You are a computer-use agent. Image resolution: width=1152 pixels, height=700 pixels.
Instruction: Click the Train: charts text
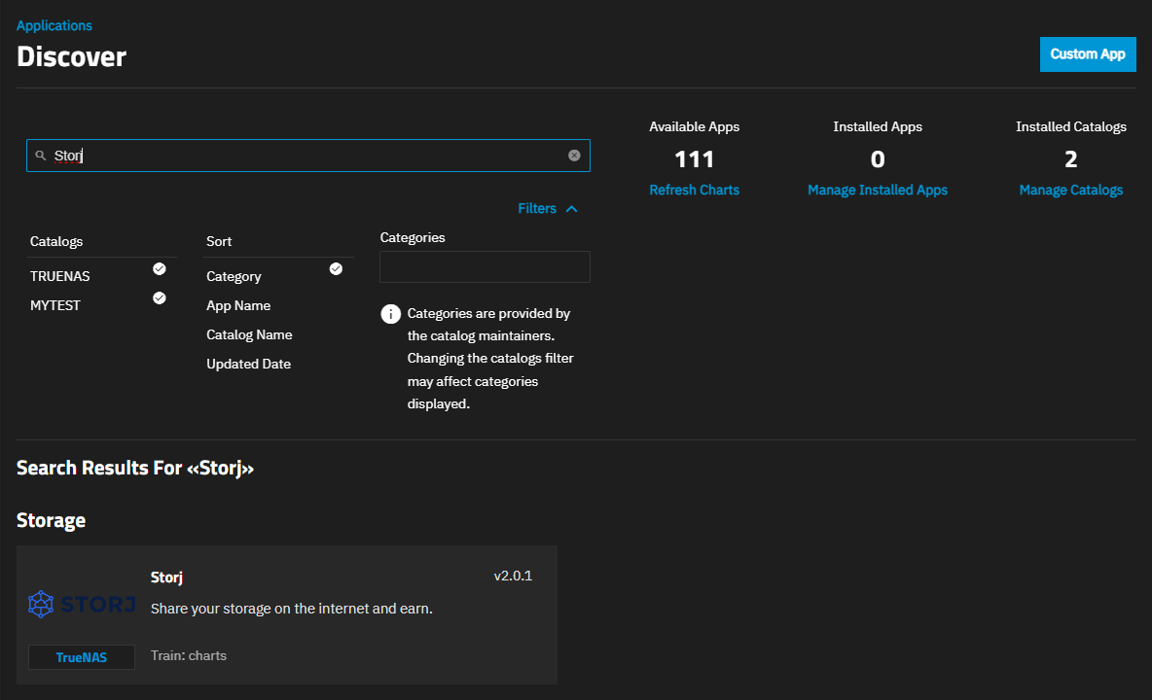189,656
